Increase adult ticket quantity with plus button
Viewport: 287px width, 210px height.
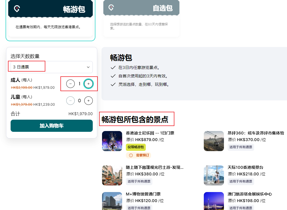89,84
